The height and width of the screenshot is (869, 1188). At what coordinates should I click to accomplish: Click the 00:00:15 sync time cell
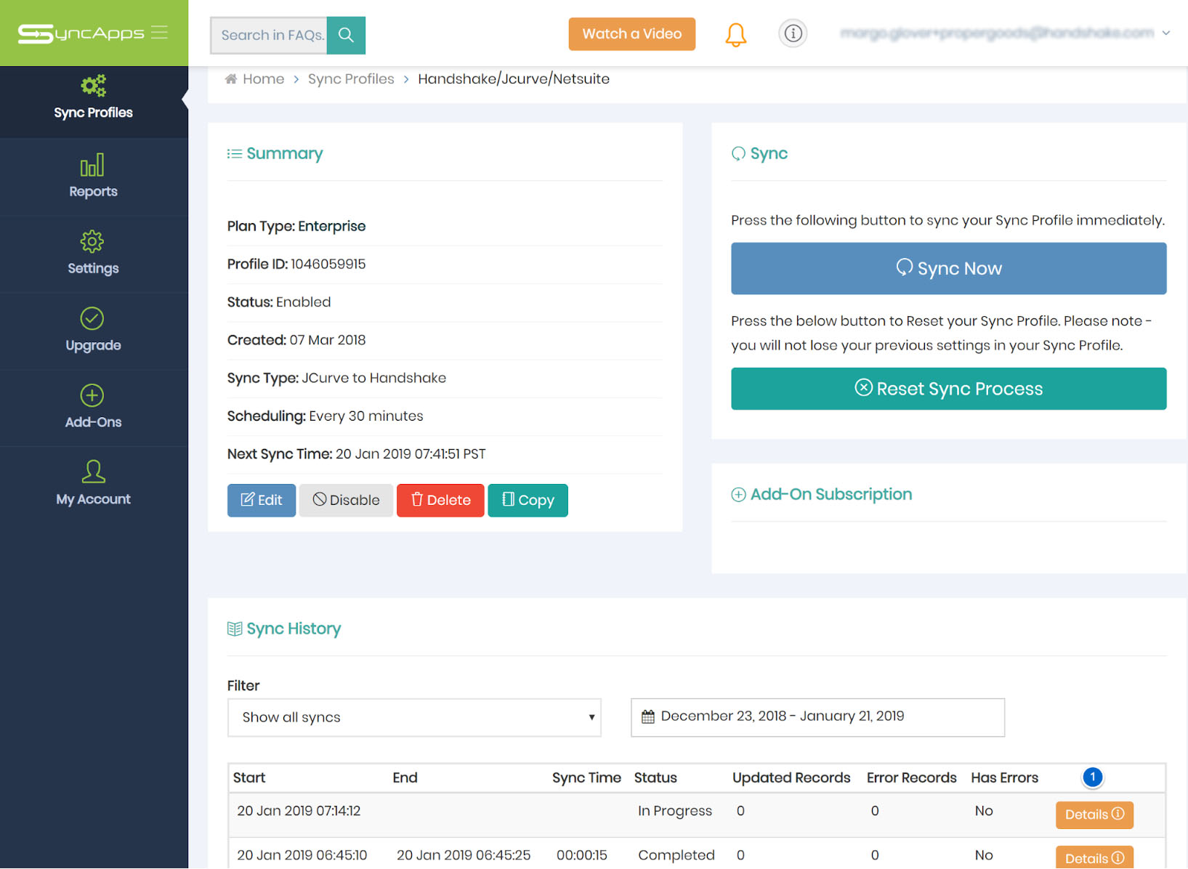click(582, 855)
